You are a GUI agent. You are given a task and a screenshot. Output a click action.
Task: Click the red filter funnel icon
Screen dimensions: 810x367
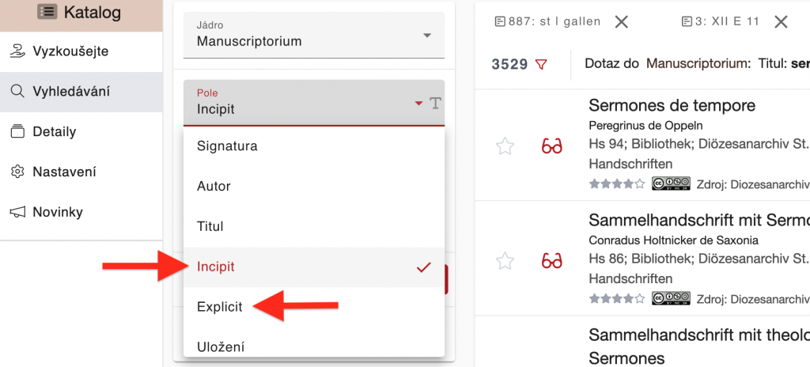pyautogui.click(x=541, y=64)
